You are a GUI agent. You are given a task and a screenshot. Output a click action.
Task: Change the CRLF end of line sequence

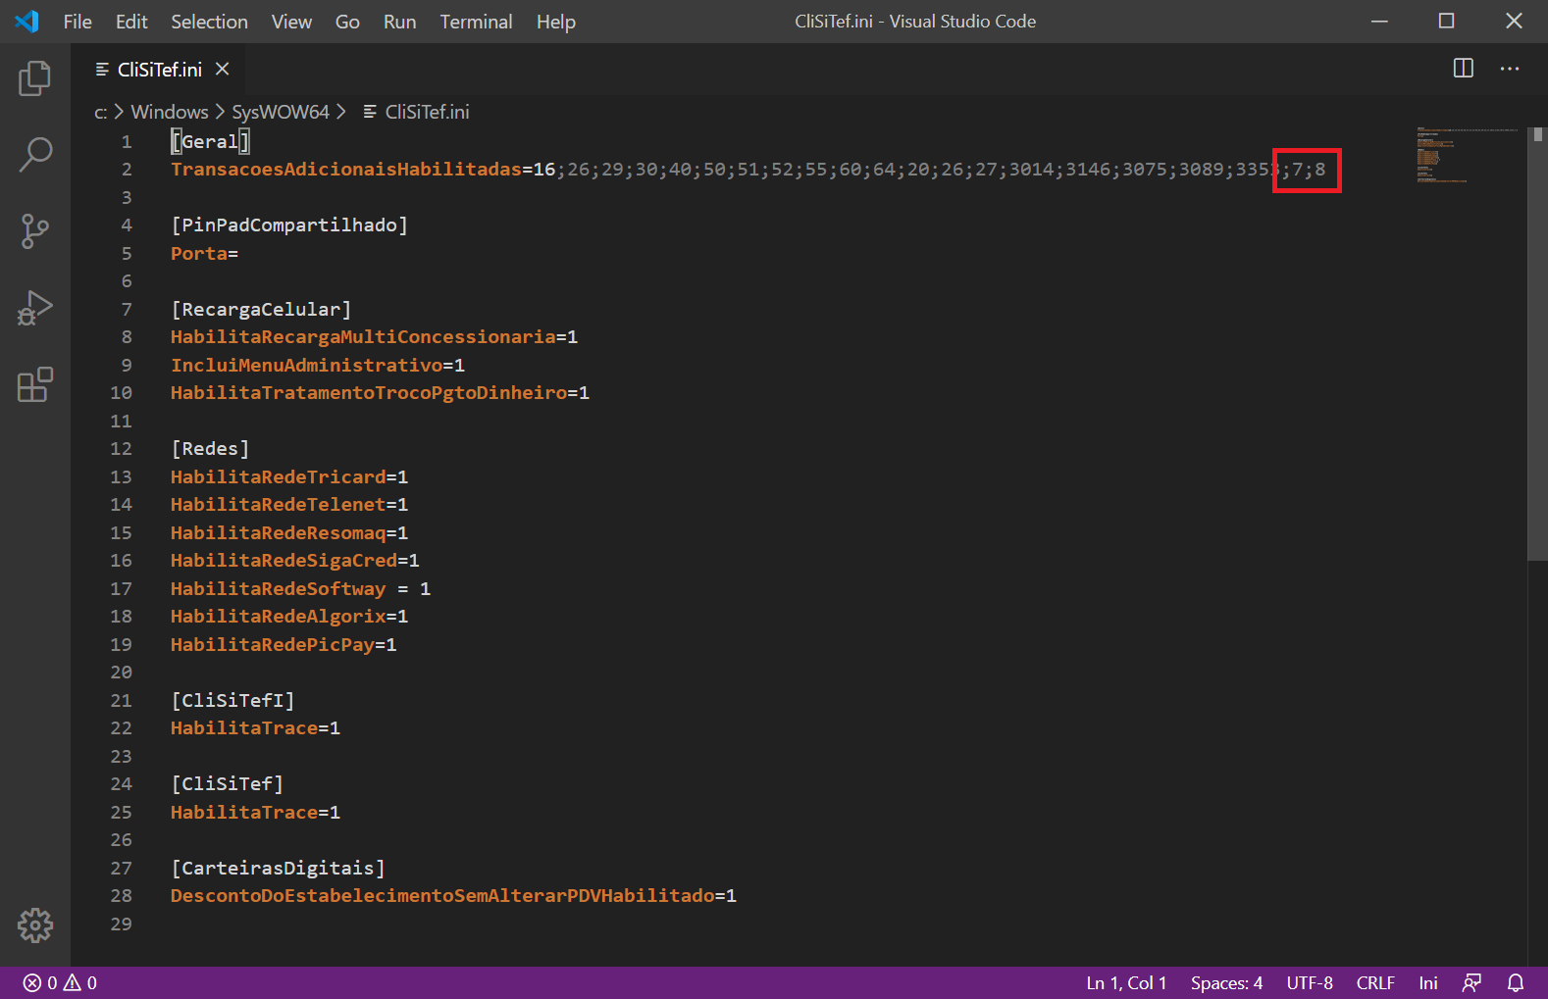(x=1374, y=982)
